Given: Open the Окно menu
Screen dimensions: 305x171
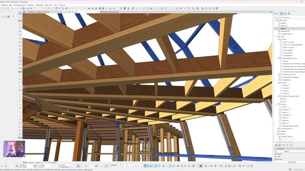Looking at the screenshot, I should (55, 5).
